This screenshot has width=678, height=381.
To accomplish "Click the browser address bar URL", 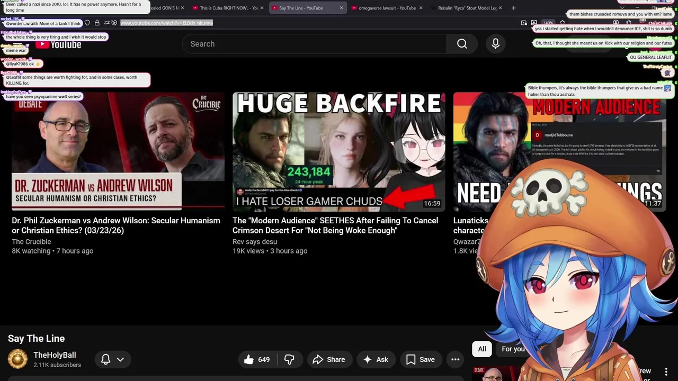I will click(x=166, y=23).
